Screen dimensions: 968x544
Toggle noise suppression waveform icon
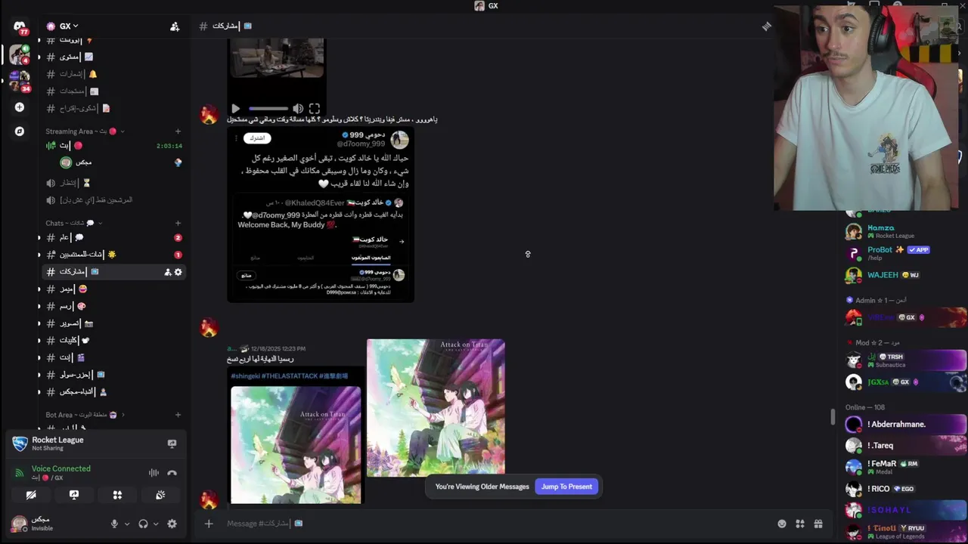(154, 473)
